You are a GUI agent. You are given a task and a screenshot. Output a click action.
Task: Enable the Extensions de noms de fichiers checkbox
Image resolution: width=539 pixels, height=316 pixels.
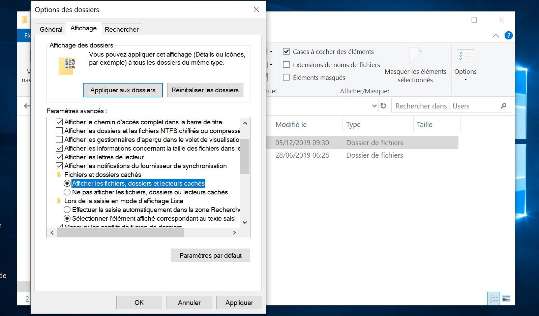[287, 65]
